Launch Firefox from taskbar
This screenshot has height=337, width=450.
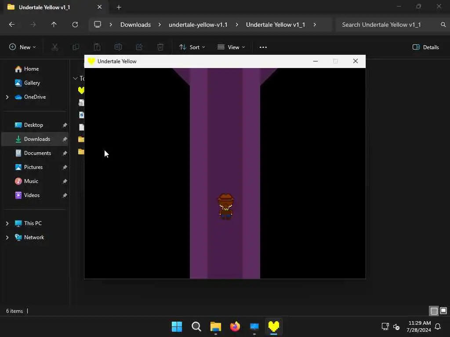coord(235,326)
